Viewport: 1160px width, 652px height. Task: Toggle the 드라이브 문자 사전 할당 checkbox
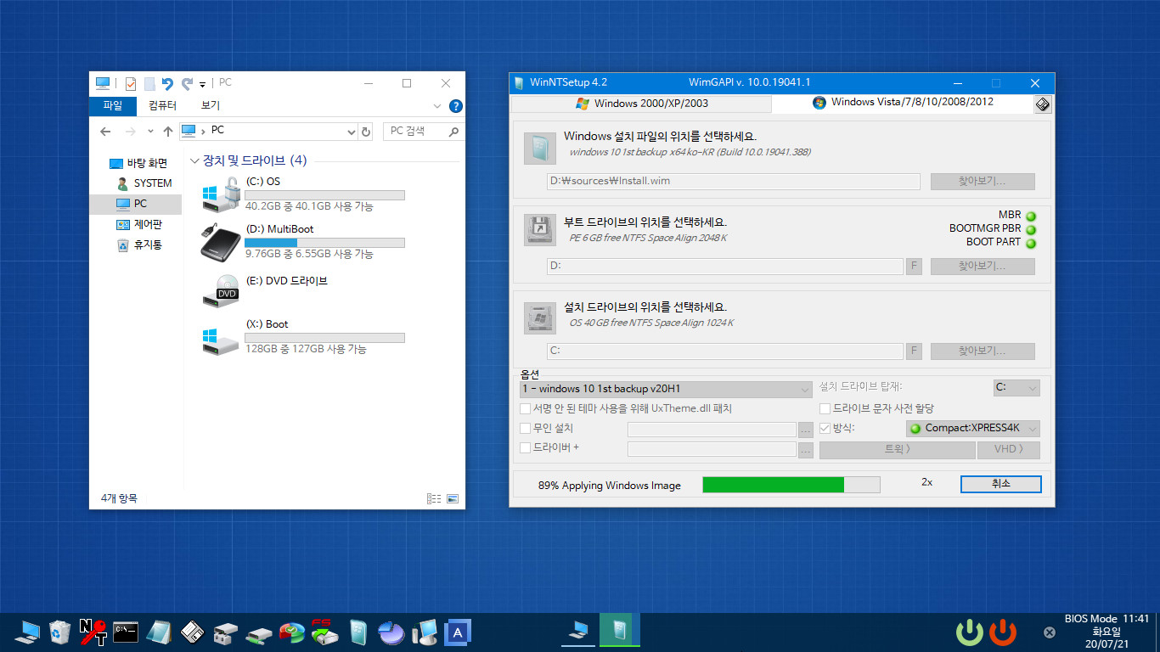click(825, 408)
